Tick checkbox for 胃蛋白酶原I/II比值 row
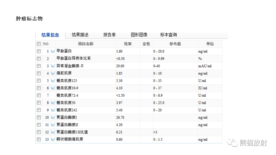276x155 pixels. click(x=39, y=132)
